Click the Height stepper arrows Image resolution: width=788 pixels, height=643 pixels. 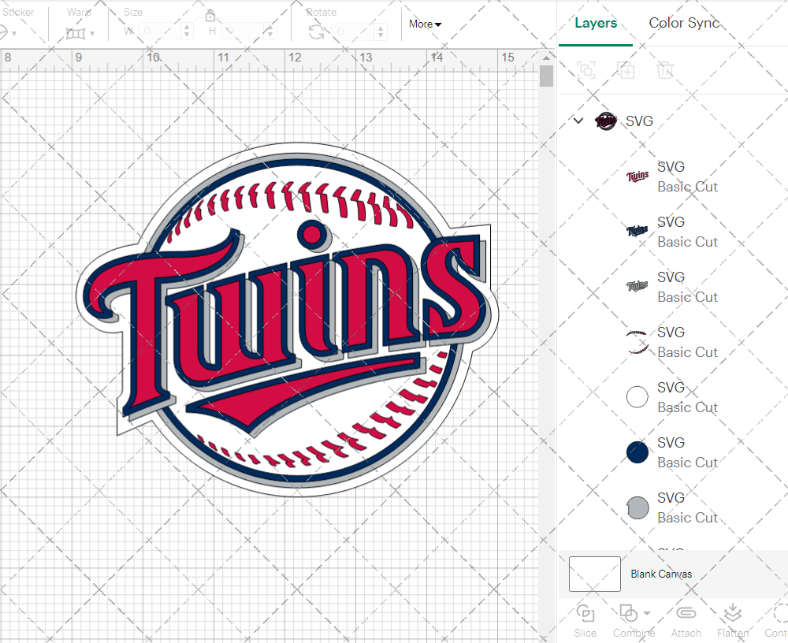(269, 32)
